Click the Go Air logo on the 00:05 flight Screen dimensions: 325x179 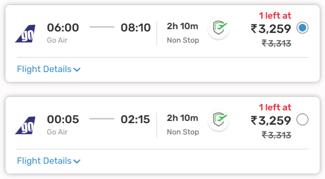[x=25, y=126]
